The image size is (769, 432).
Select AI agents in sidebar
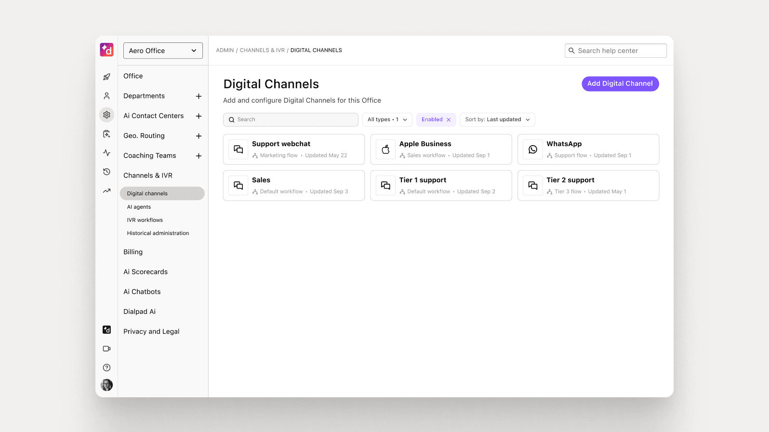[139, 207]
